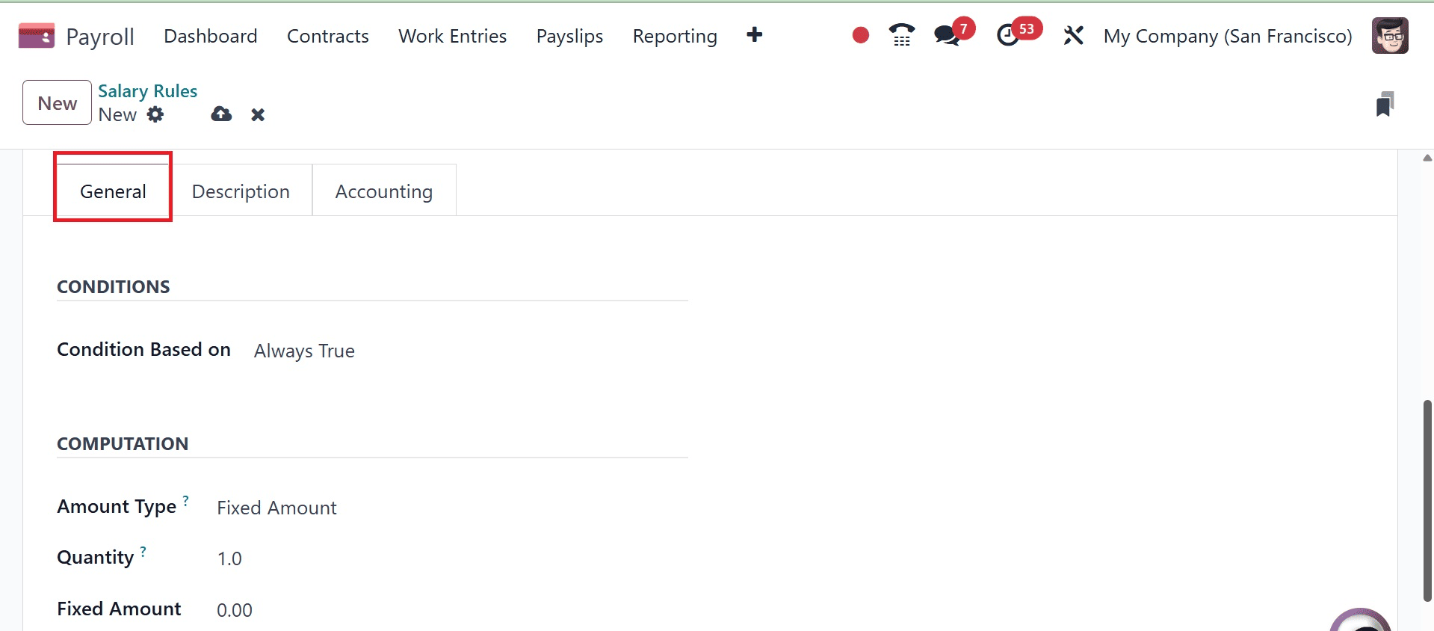The image size is (1434, 631).
Task: Open the user avatar menu
Action: pos(1390,35)
